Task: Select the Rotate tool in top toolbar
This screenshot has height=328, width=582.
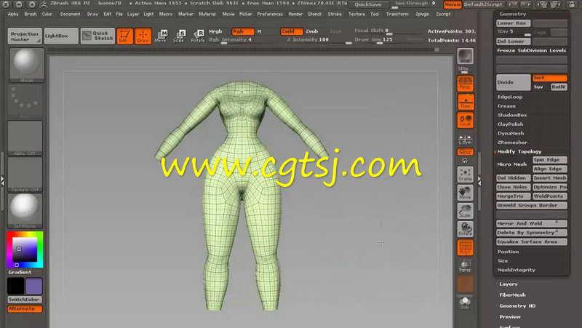Action: pyautogui.click(x=197, y=36)
